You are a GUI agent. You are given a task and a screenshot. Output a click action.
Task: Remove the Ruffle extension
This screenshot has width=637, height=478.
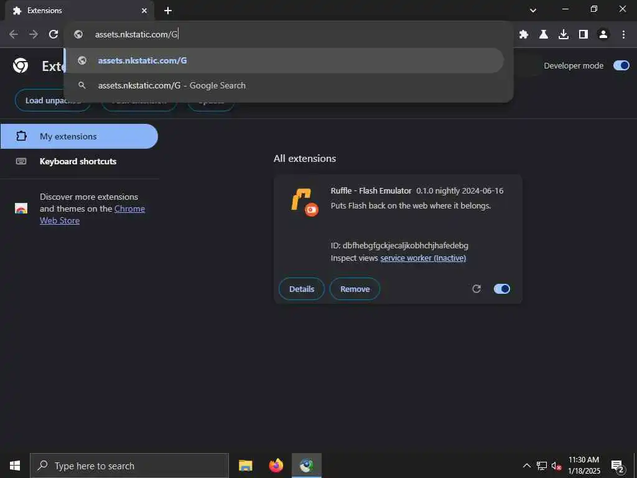[355, 289]
